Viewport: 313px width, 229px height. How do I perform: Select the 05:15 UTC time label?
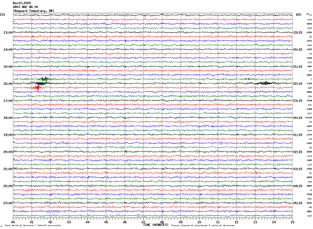click(x=297, y=203)
